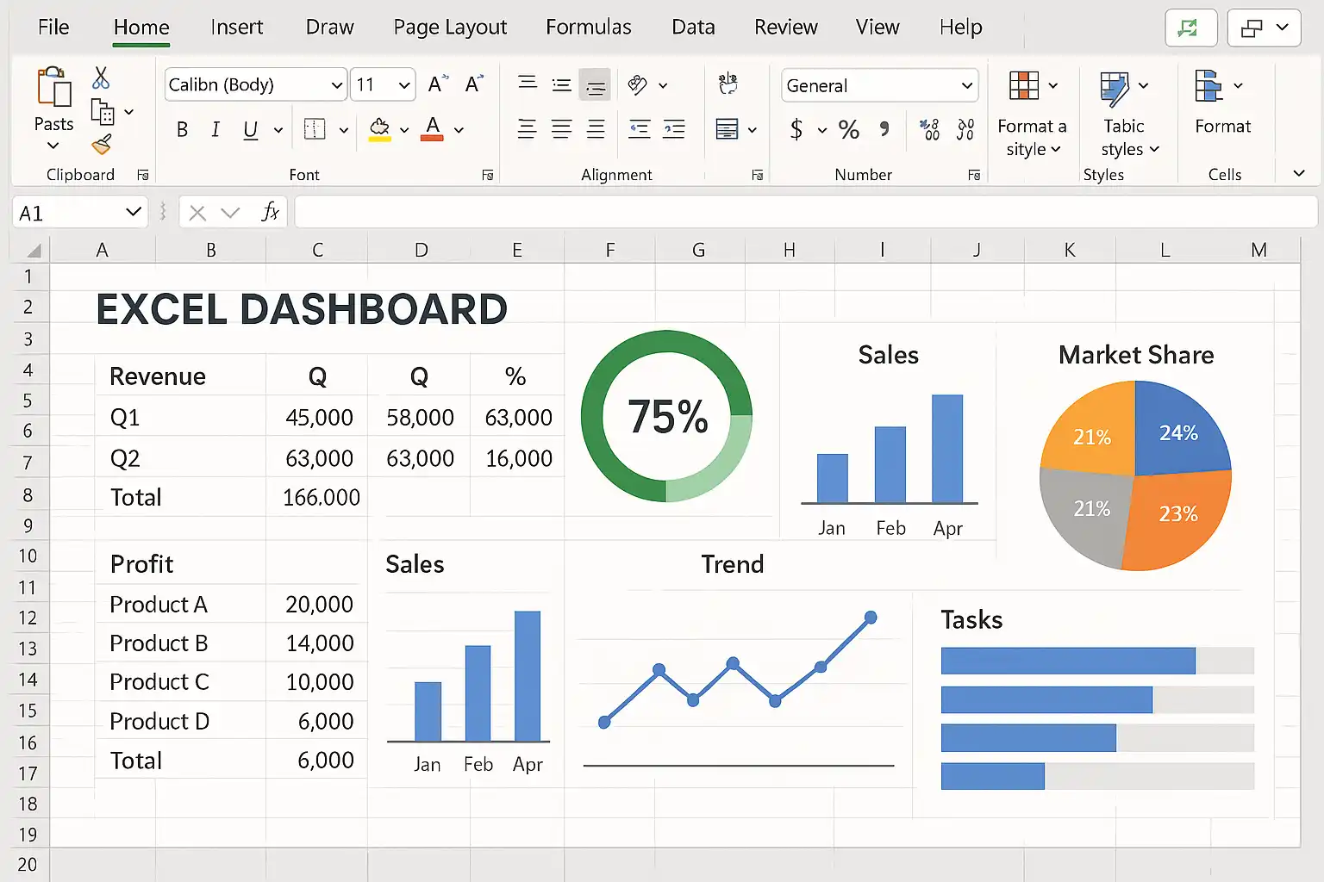Click the Cut scissors icon
The width and height of the screenshot is (1324, 882).
[x=101, y=78]
